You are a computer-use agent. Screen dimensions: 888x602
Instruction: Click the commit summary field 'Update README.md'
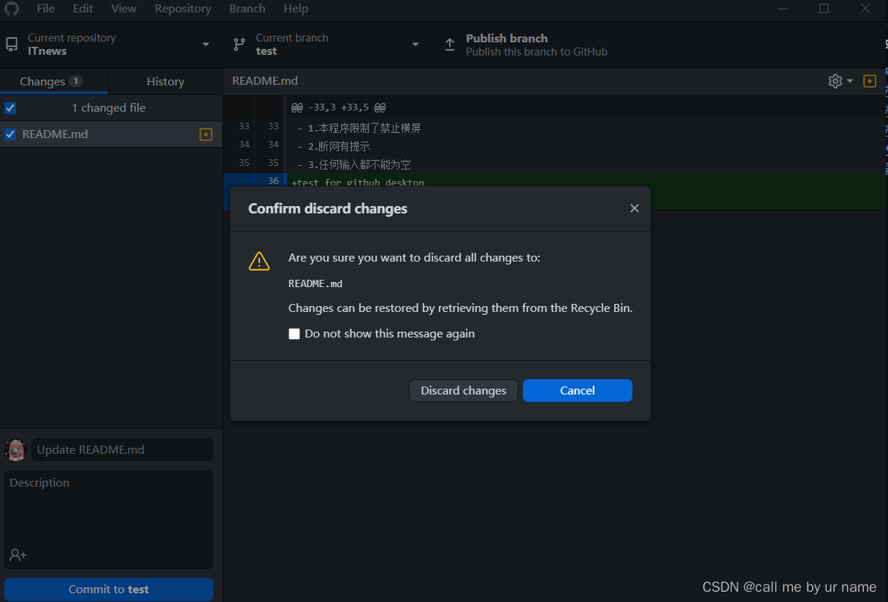tap(122, 450)
